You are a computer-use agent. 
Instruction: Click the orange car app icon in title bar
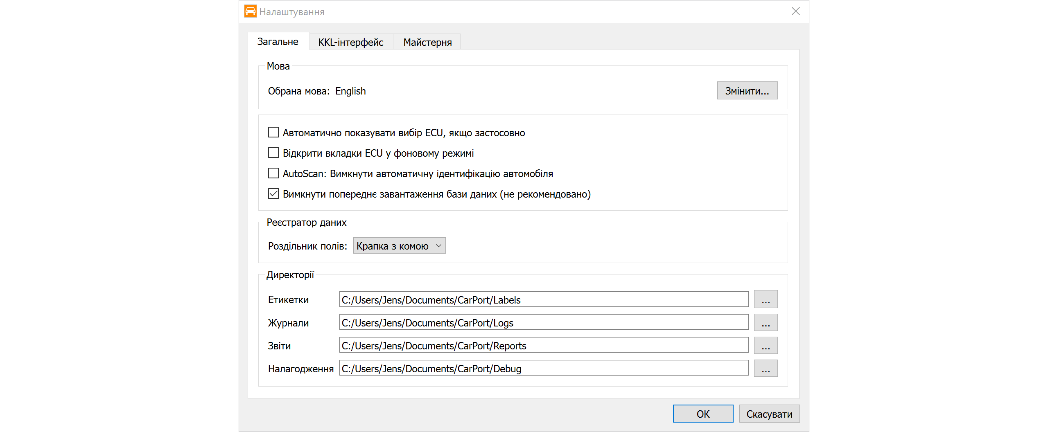[250, 11]
